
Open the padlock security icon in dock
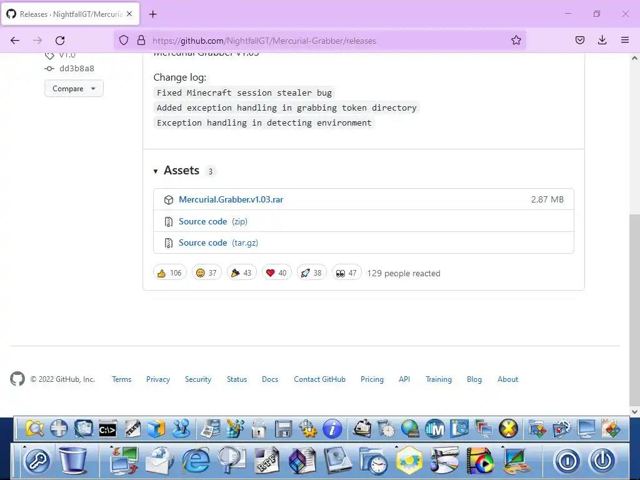tap(259, 429)
